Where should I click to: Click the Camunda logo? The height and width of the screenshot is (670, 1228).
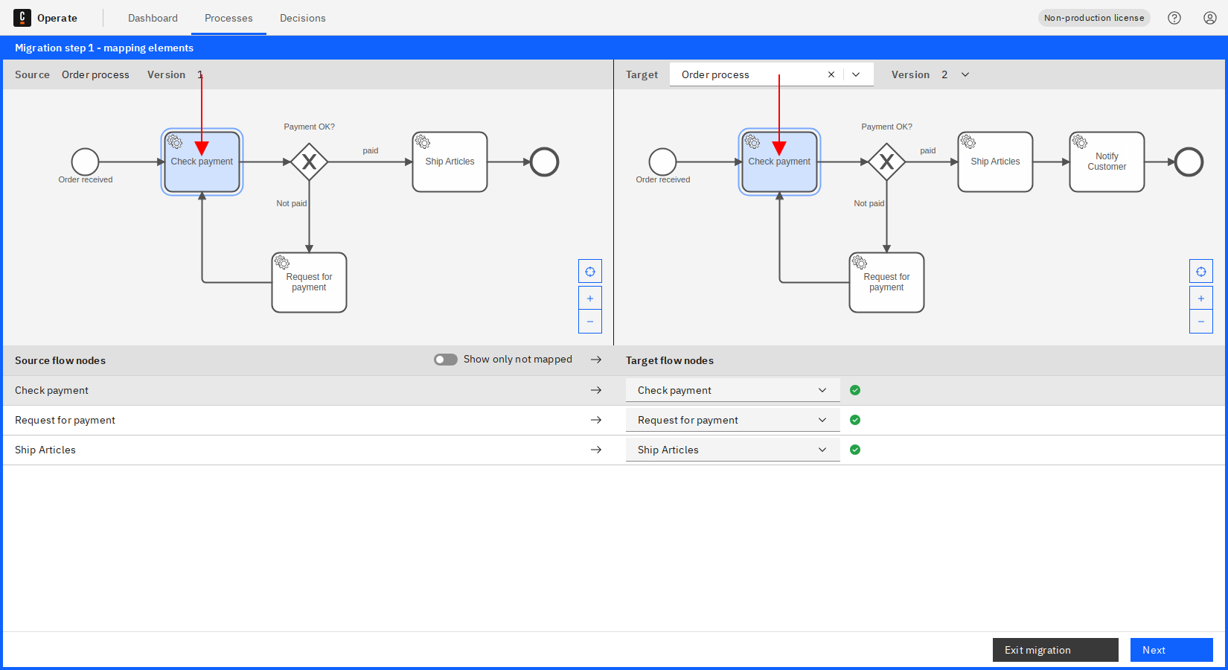(x=22, y=17)
